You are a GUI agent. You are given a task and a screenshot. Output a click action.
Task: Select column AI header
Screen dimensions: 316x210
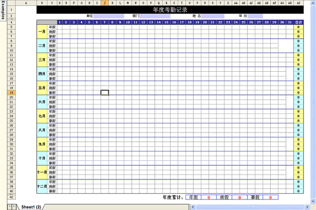(299, 3)
